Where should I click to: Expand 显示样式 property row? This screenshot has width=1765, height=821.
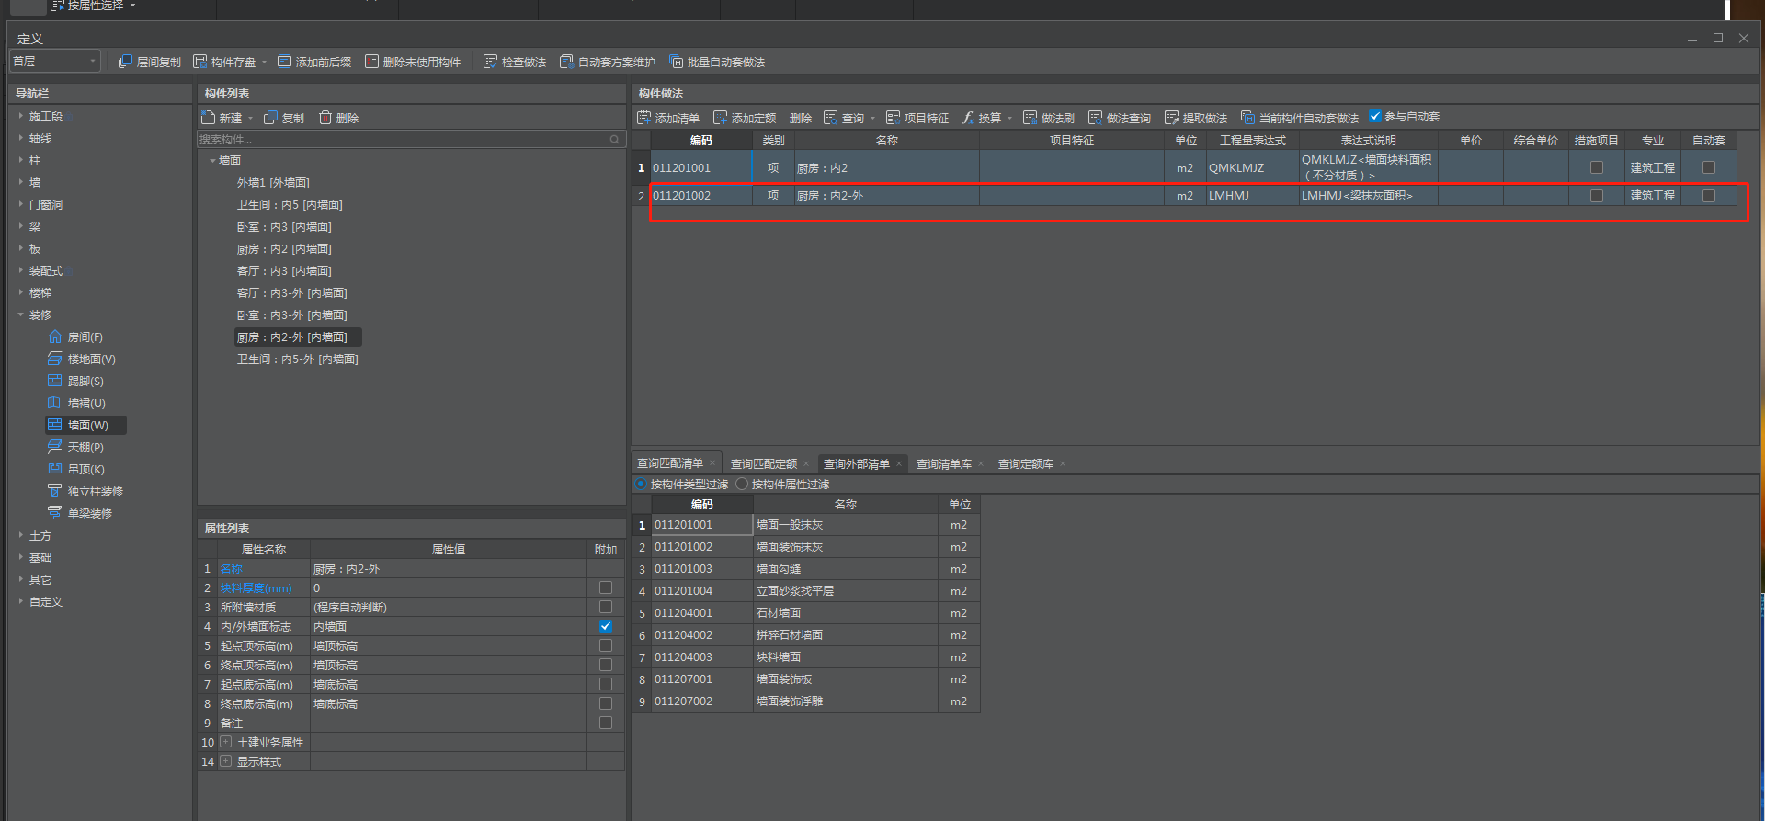pos(226,761)
